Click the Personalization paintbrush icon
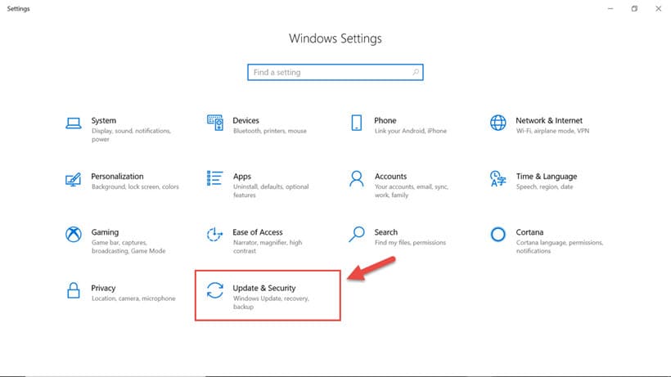The height and width of the screenshot is (377, 671). coord(73,179)
